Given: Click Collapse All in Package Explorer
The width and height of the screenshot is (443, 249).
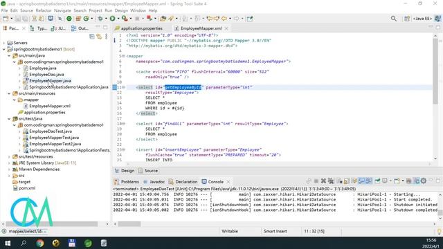Looking at the screenshot, I should point(92,37).
